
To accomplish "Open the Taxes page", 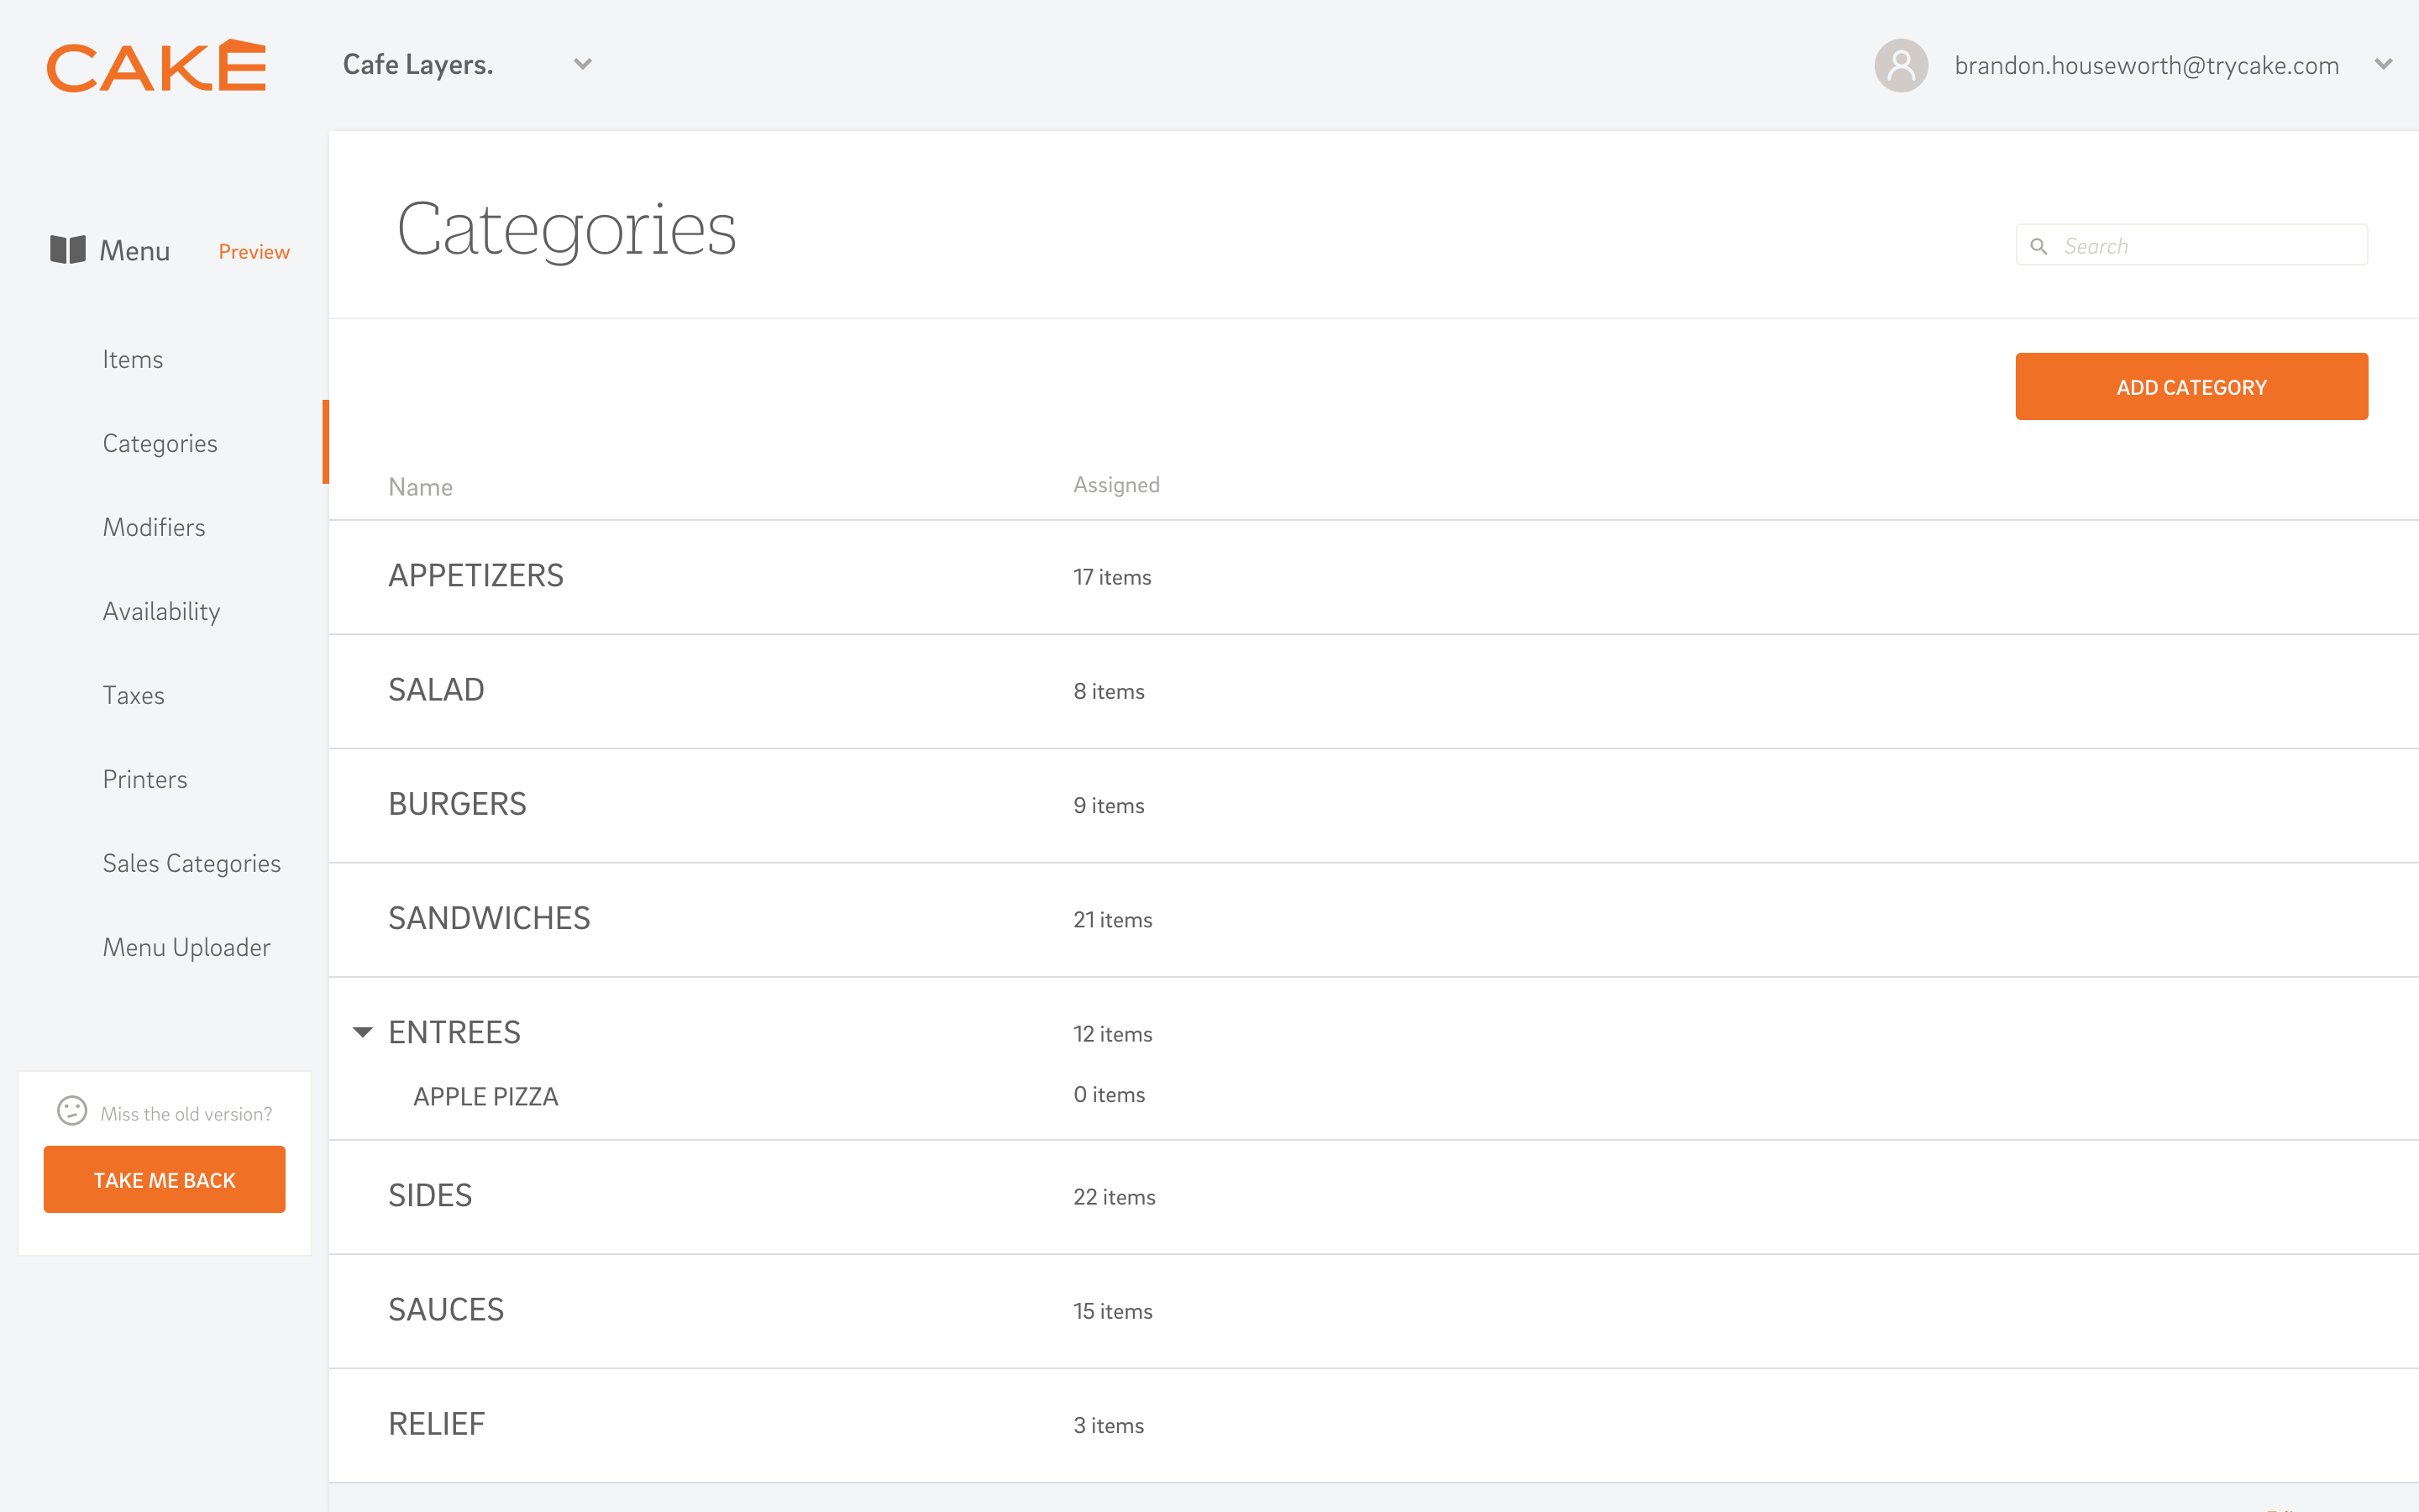I will click(134, 695).
